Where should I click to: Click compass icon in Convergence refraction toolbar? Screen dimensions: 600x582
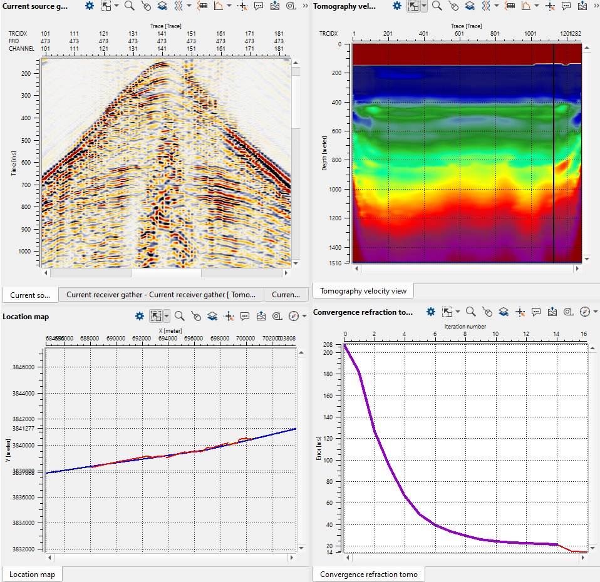(585, 312)
